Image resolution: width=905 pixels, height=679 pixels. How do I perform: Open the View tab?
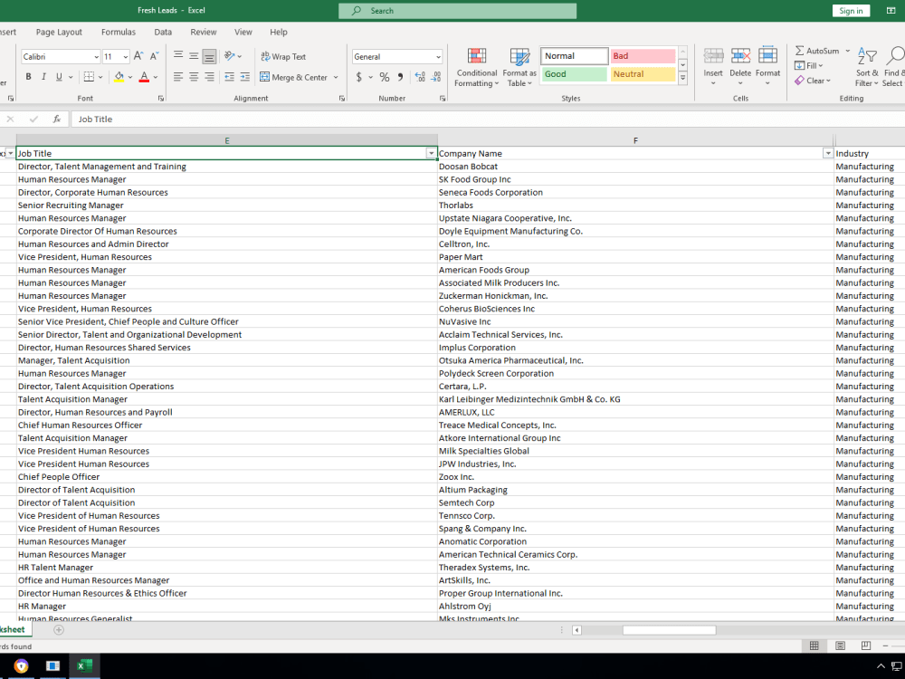[x=243, y=33]
